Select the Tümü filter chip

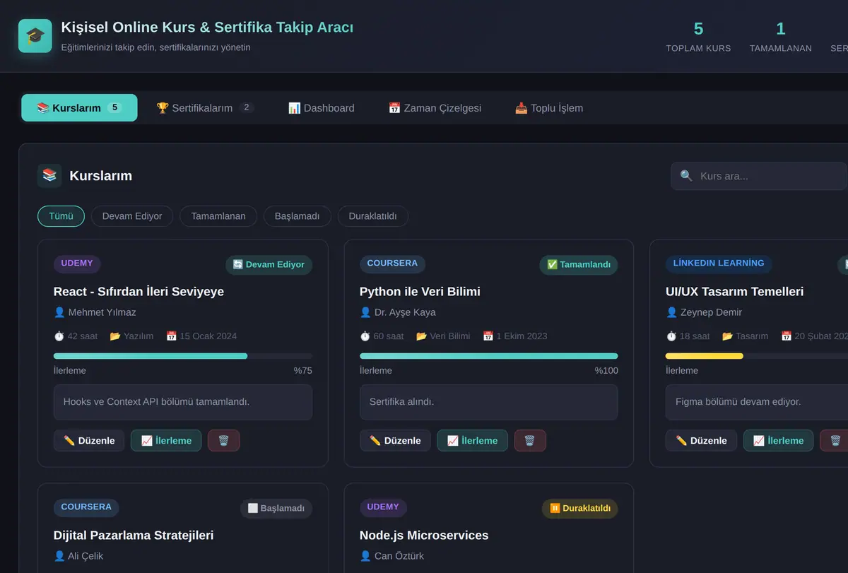(61, 216)
